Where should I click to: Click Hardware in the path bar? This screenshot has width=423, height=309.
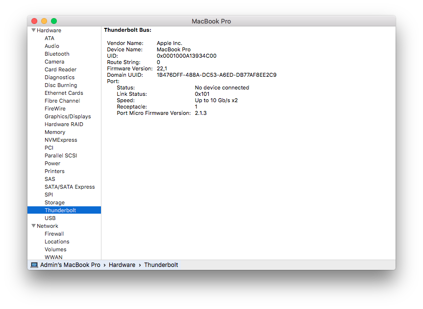click(x=122, y=265)
